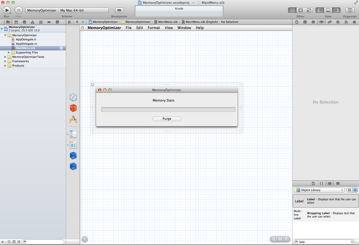This screenshot has height=245, width=359.
Task: Choose the My Mac 64-bit destination
Action: [72, 10]
